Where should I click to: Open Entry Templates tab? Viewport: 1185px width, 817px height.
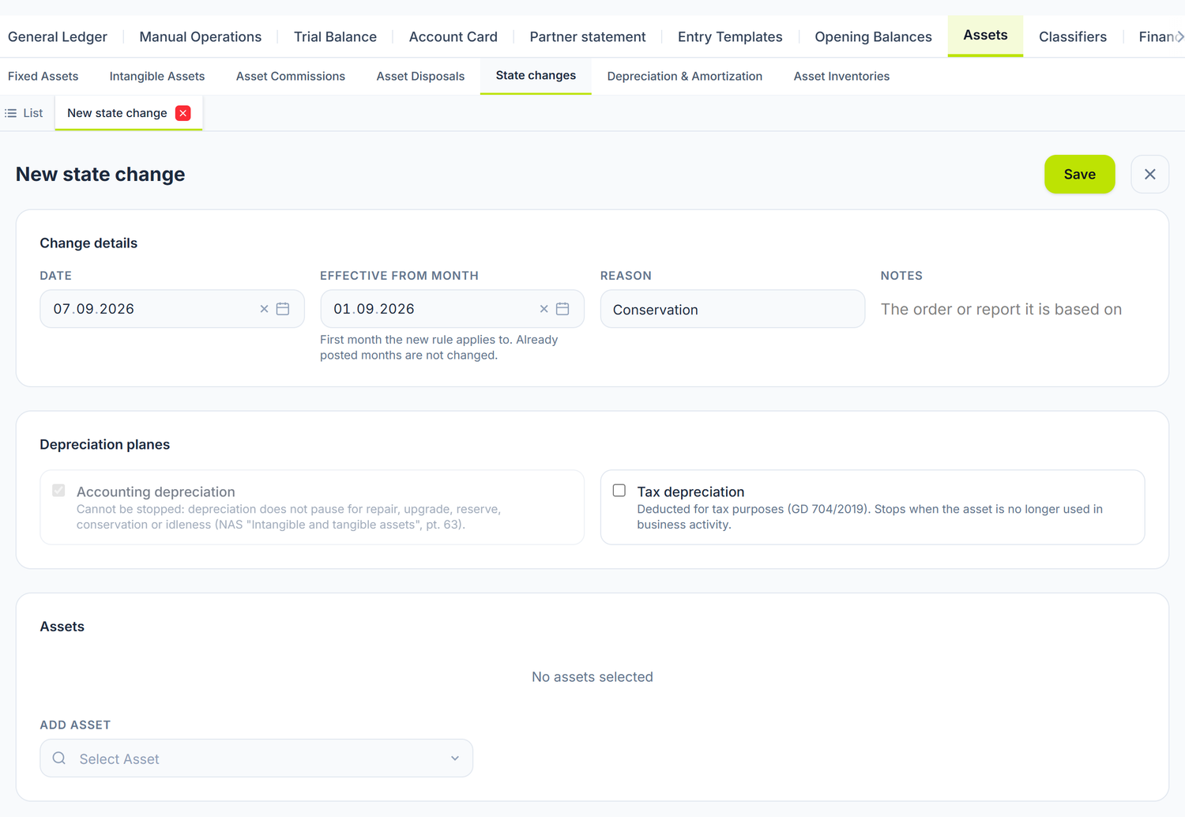pos(730,36)
